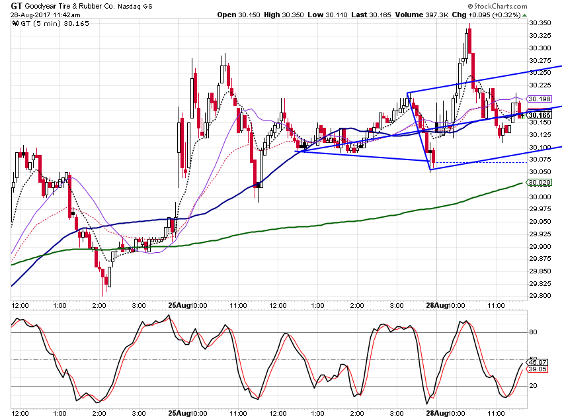Open the StockCharts.com watermark link

coord(497,6)
